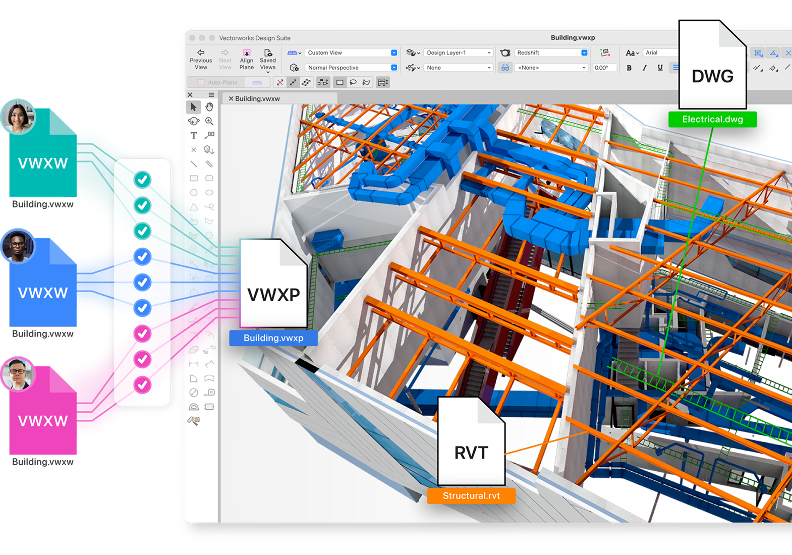Select the Flyover tool

point(194,121)
